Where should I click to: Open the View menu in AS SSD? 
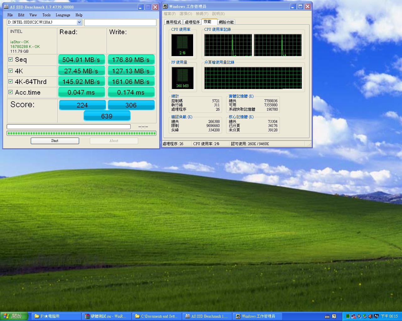pos(33,15)
